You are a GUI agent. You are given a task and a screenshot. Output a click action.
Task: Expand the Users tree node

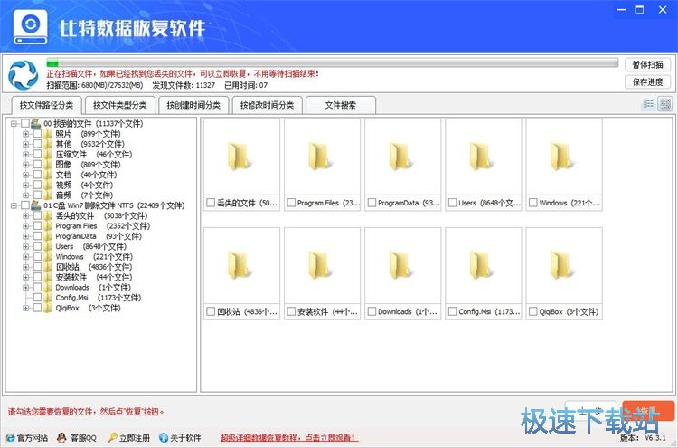26,246
